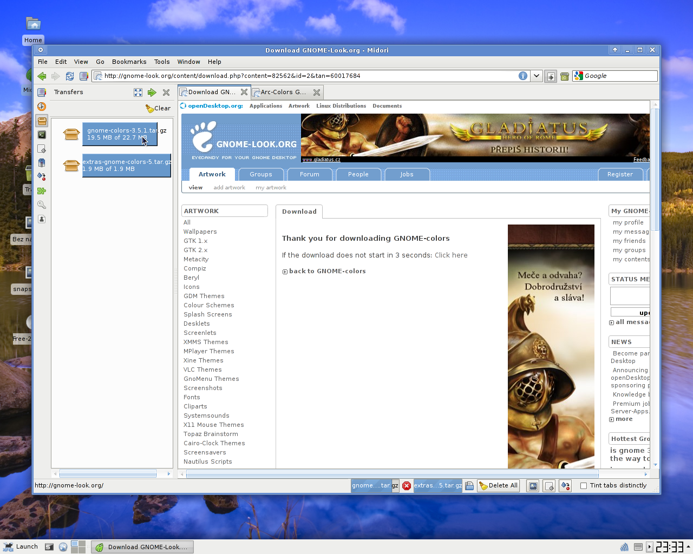
Task: Open the Wallpapers artwork category
Action: 200,232
